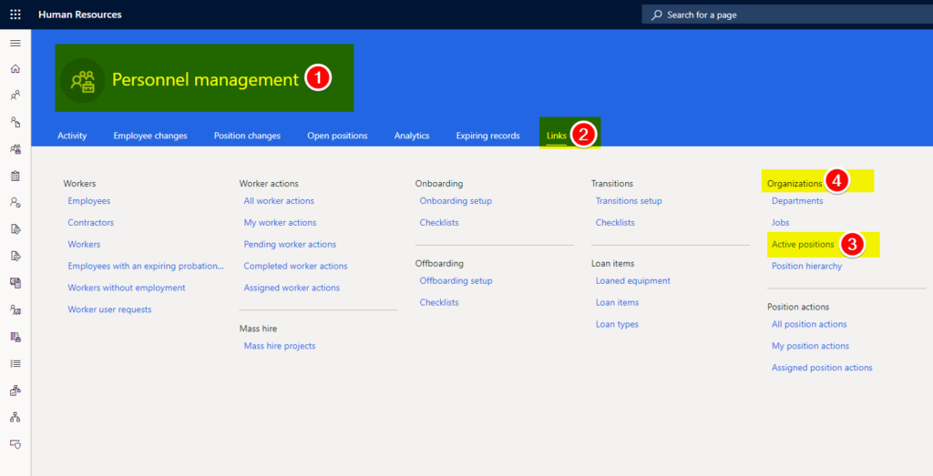Click the Position actions section heading

point(798,307)
